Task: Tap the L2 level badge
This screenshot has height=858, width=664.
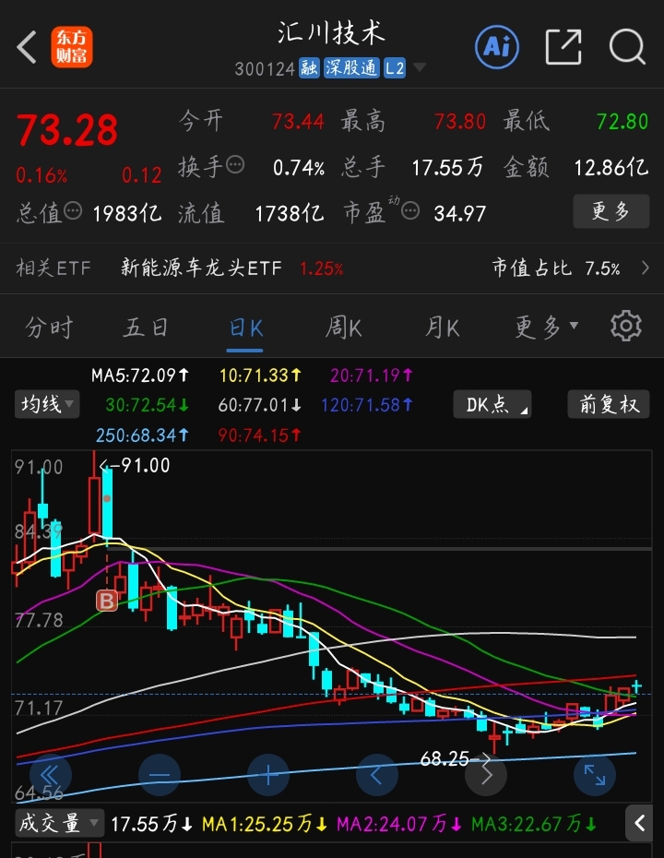Action: coord(395,68)
